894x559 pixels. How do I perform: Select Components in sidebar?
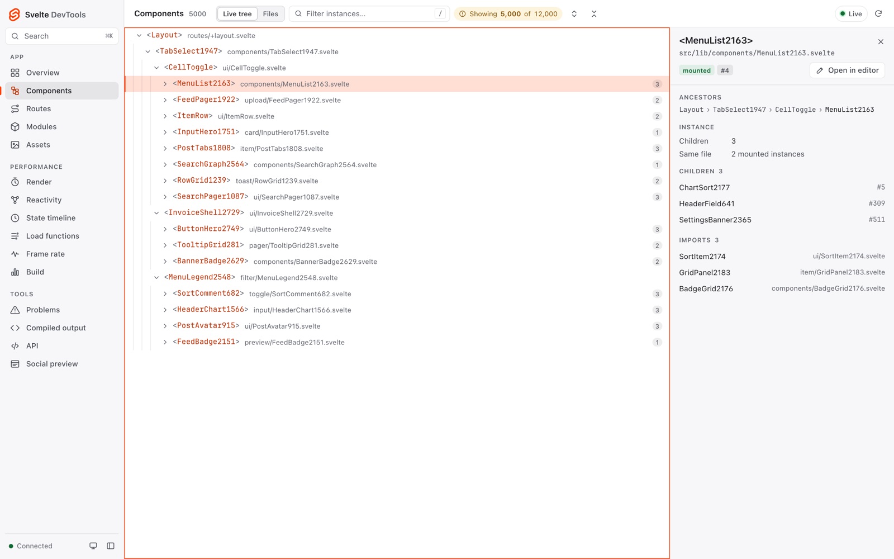point(62,91)
